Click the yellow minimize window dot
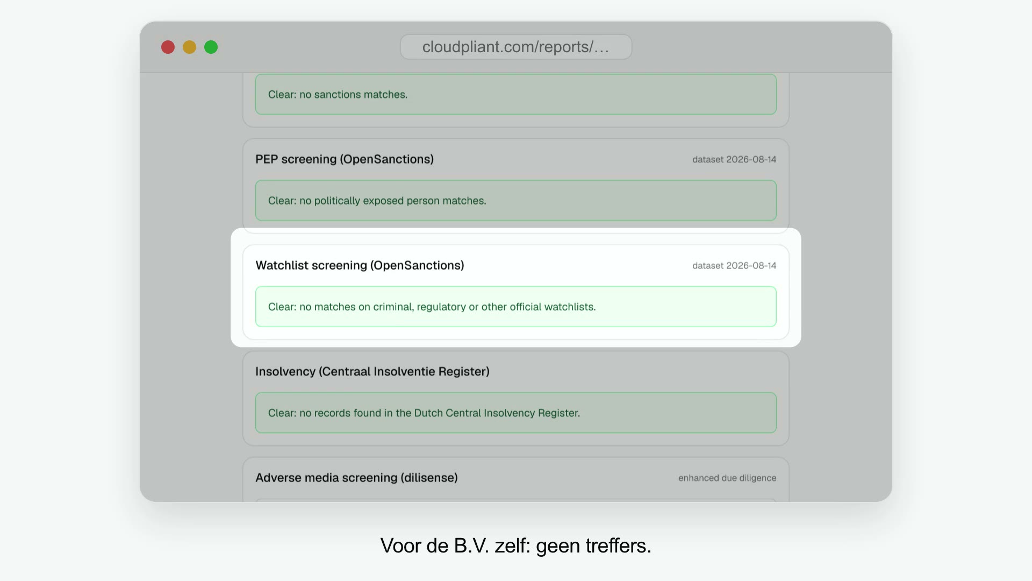The image size is (1032, 581). [189, 47]
